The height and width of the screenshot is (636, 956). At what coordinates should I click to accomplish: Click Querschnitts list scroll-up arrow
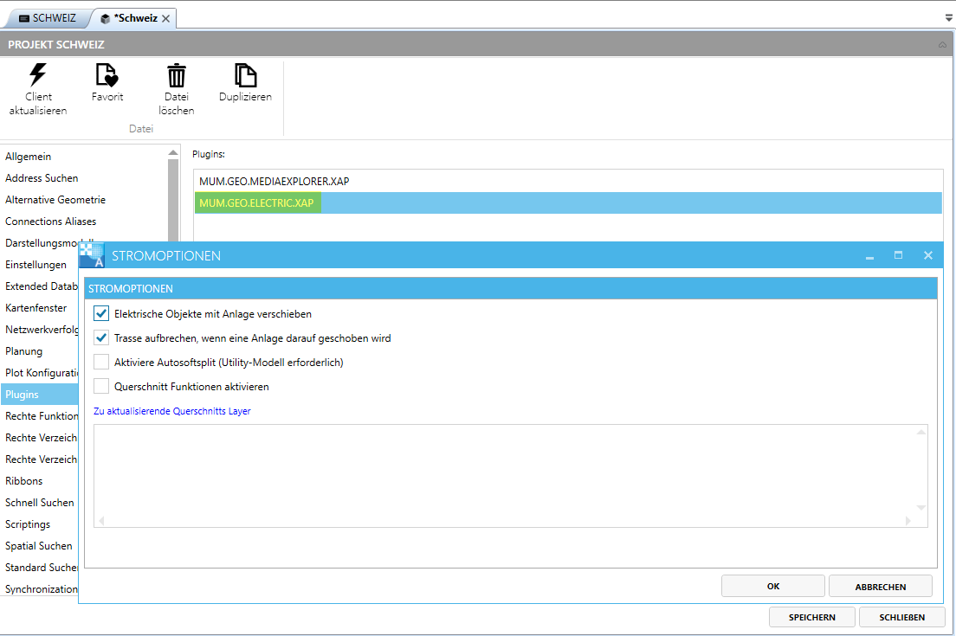pos(921,431)
